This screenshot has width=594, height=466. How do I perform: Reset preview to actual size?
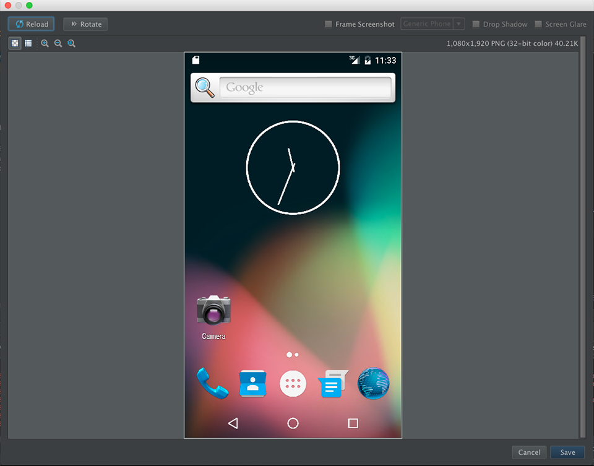pos(71,43)
